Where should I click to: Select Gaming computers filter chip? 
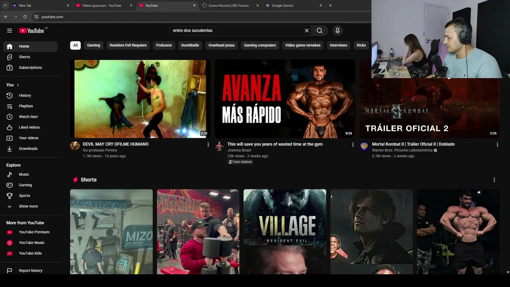click(260, 45)
